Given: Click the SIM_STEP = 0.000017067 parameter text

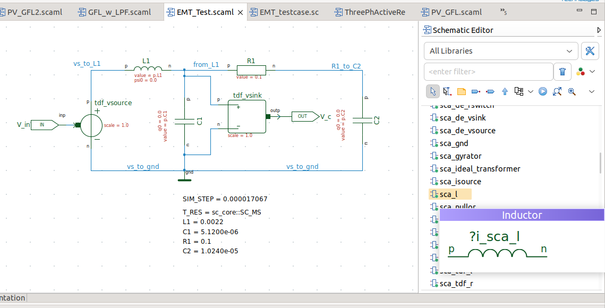Looking at the screenshot, I should (225, 199).
